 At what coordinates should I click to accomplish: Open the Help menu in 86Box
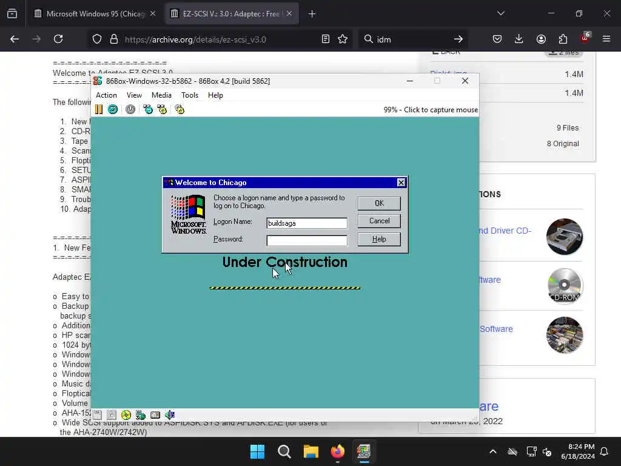pos(215,95)
